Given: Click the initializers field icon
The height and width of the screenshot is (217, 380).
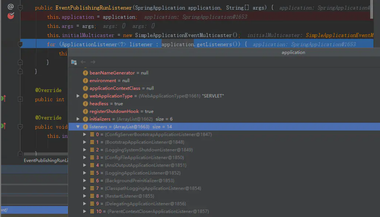Looking at the screenshot, I should (85, 119).
